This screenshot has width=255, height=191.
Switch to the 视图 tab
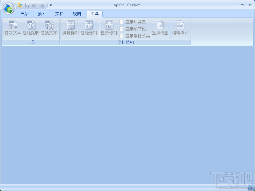(x=77, y=14)
